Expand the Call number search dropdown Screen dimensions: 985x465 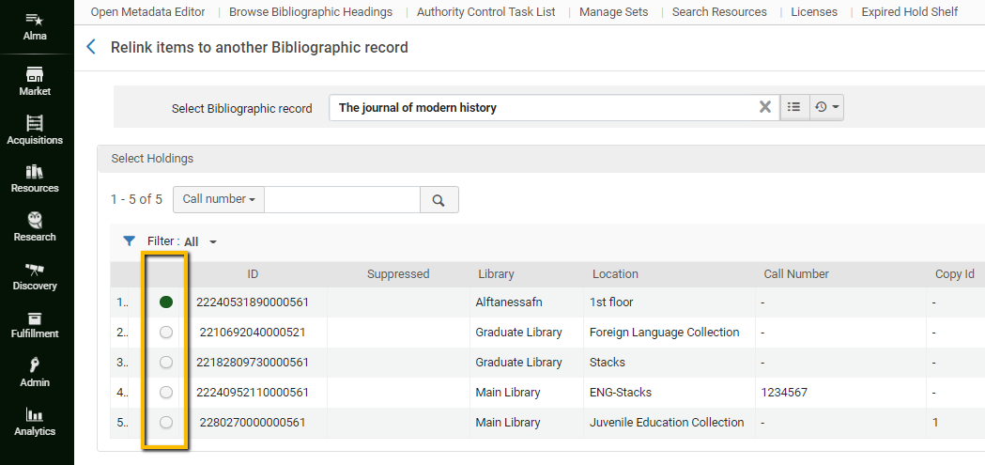219,199
